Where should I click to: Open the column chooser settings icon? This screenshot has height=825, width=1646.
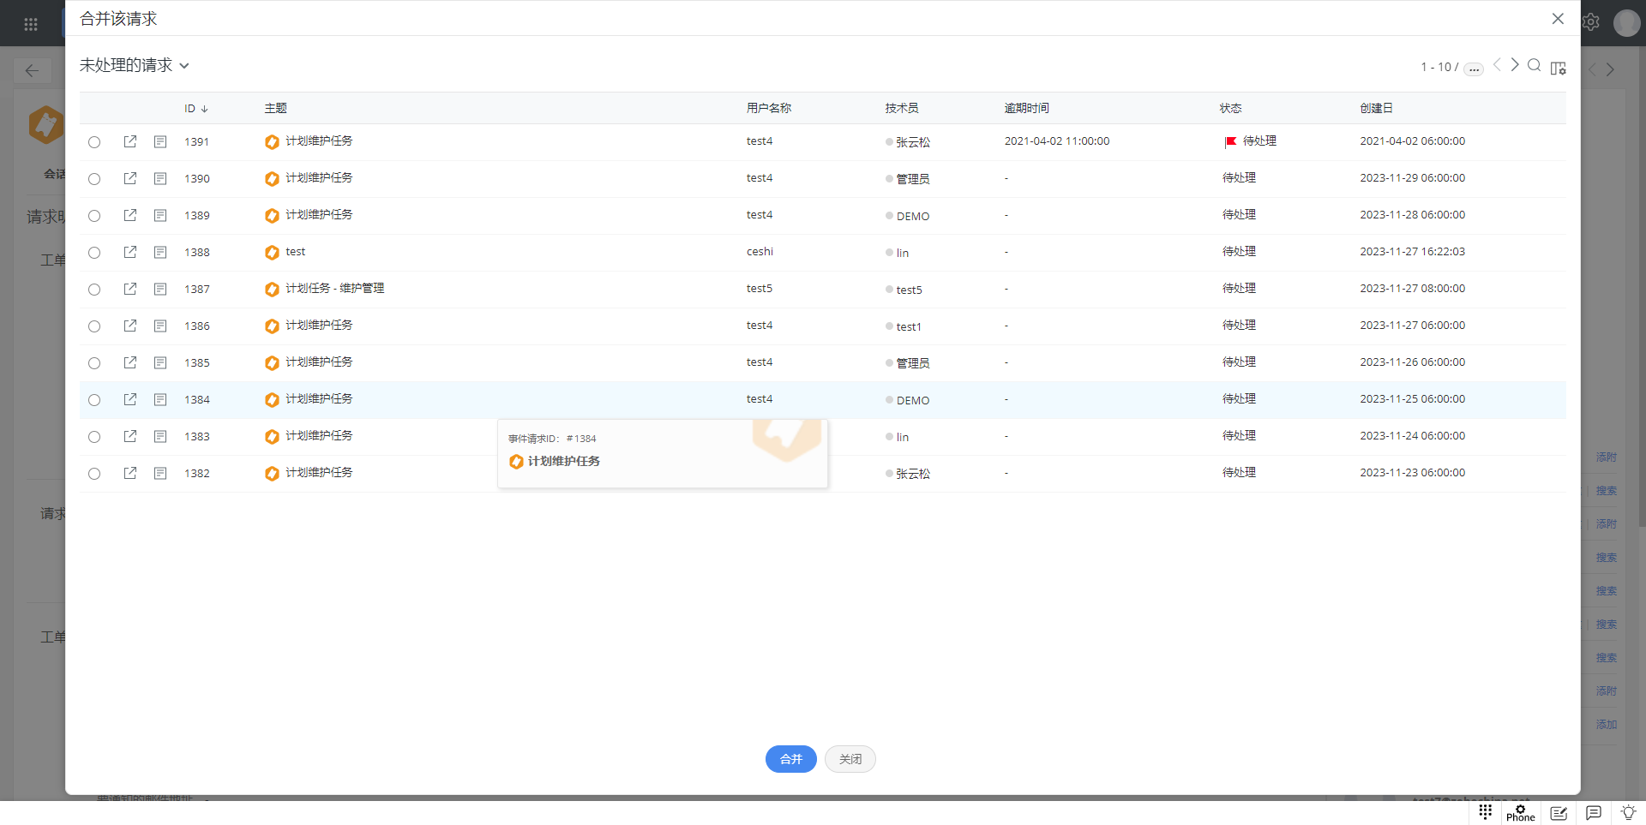(1558, 68)
